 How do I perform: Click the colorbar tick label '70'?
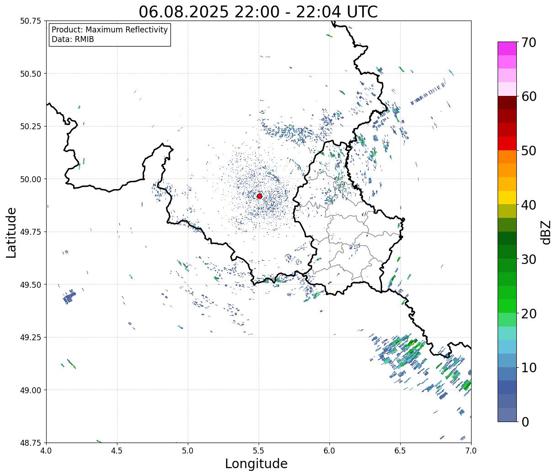point(529,42)
